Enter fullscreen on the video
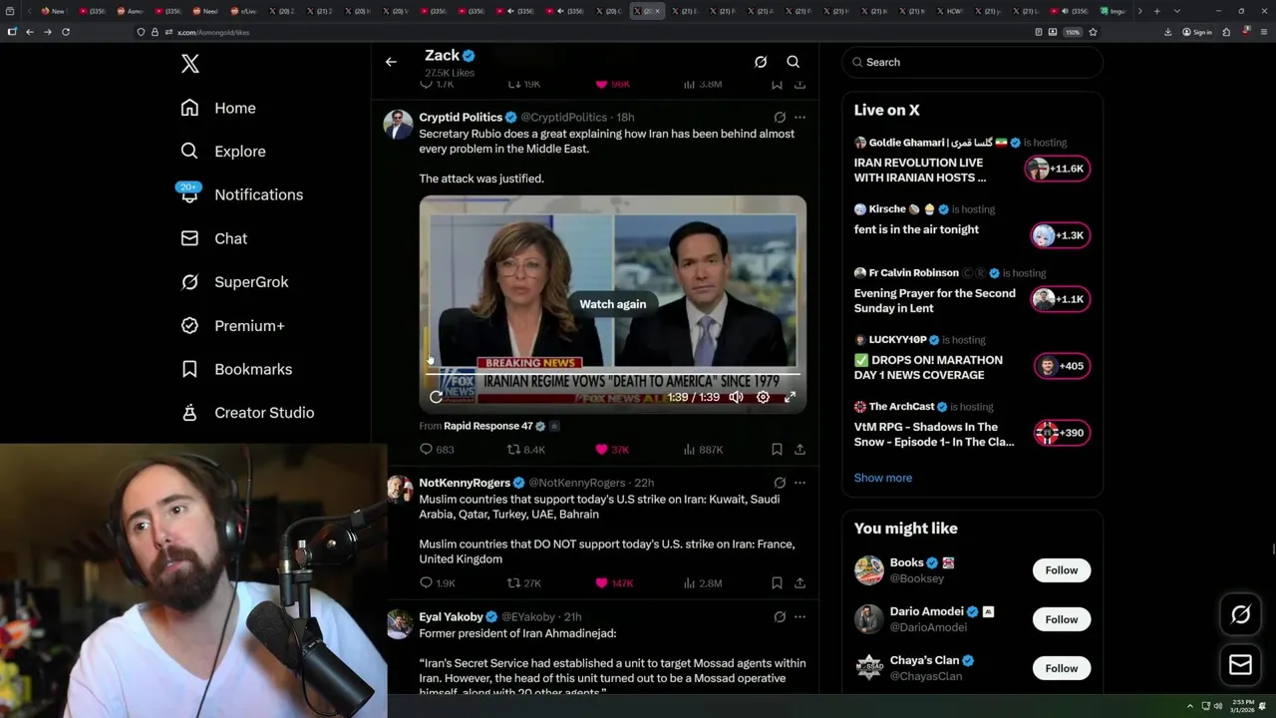 tap(790, 397)
